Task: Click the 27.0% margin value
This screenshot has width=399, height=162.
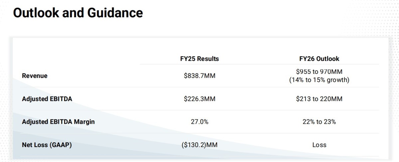Action: pyautogui.click(x=199, y=122)
